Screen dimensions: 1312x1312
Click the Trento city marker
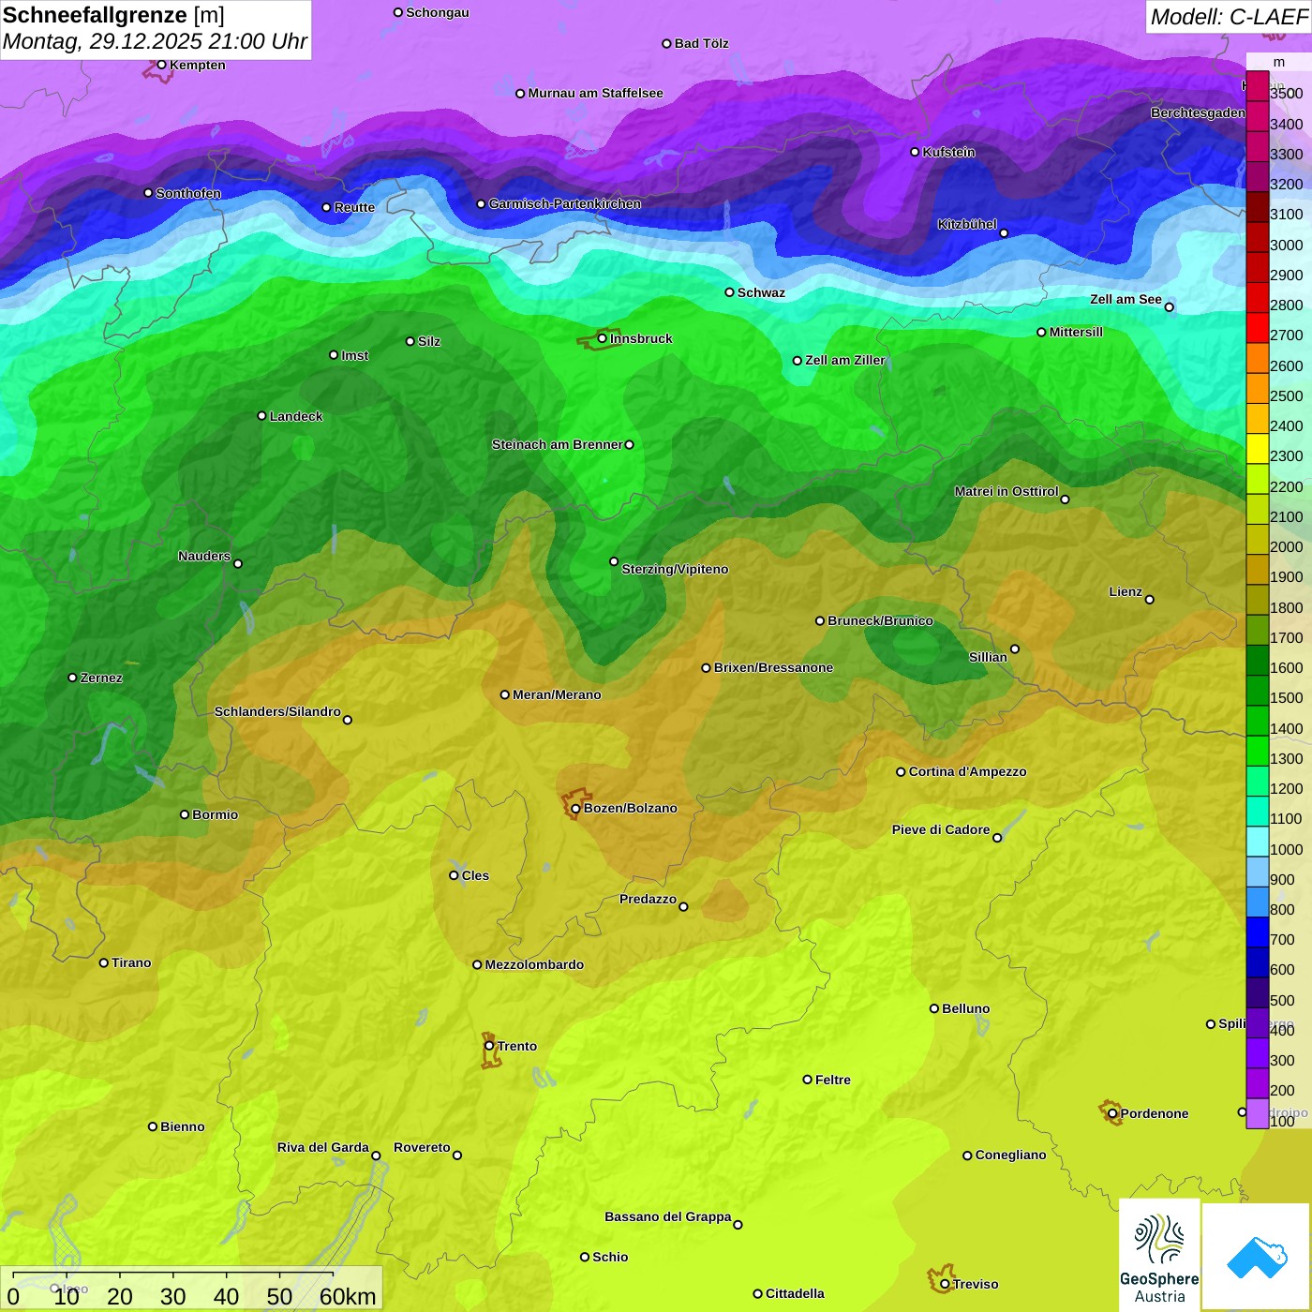click(x=489, y=1046)
